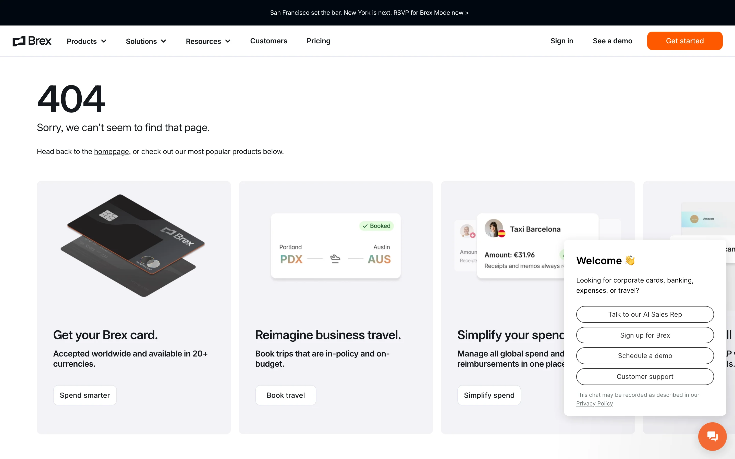Open the RSVP for Brex Mode banner

point(369,12)
